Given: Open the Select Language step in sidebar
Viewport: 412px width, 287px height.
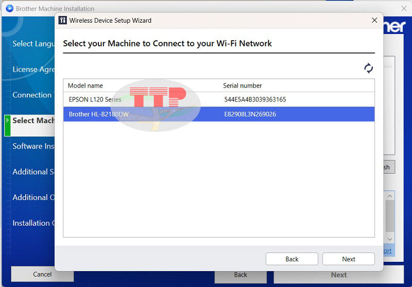Looking at the screenshot, I should click(x=33, y=44).
